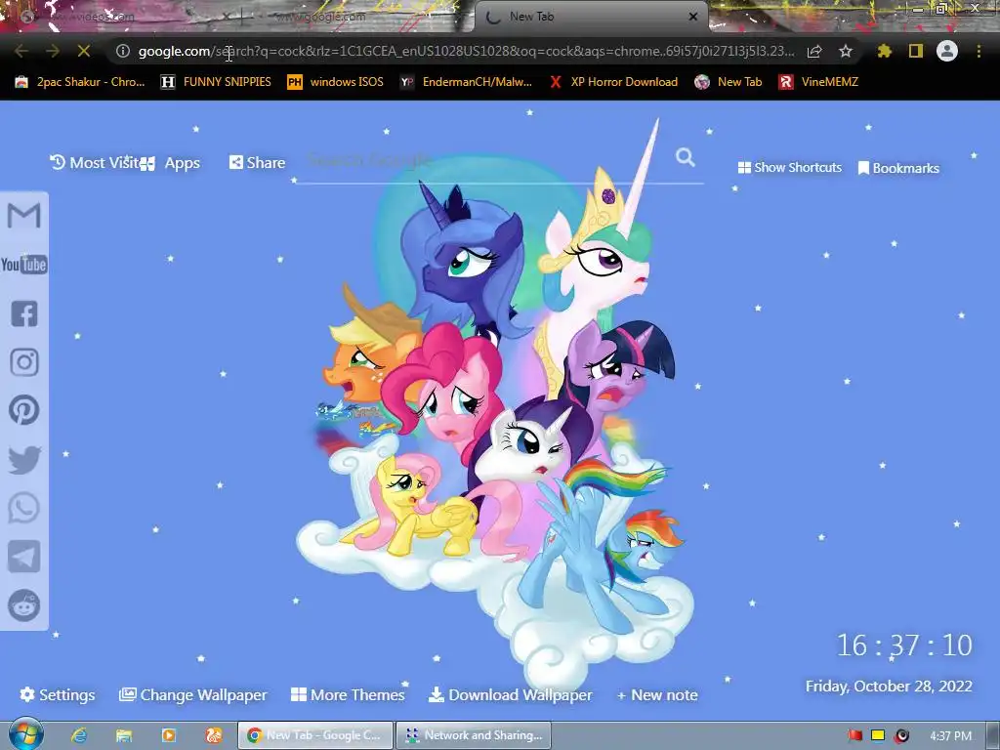Open the Extensions puzzle icon
1000x750 pixels.
pyautogui.click(x=884, y=51)
